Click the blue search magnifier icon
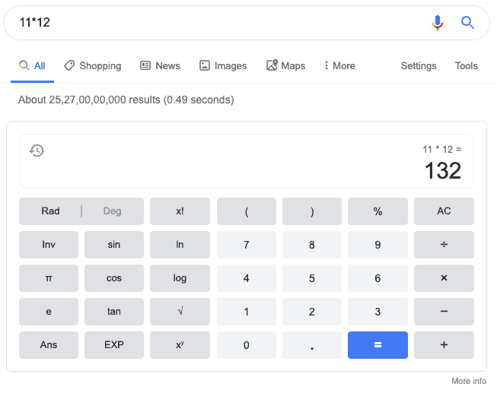 click(x=467, y=23)
